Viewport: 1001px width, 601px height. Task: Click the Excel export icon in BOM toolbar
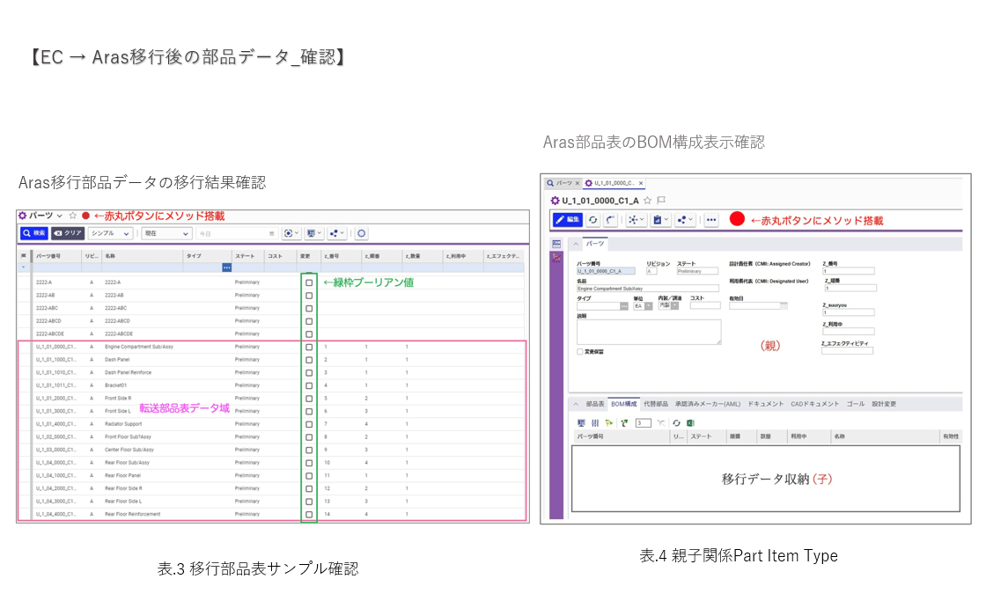coord(690,423)
